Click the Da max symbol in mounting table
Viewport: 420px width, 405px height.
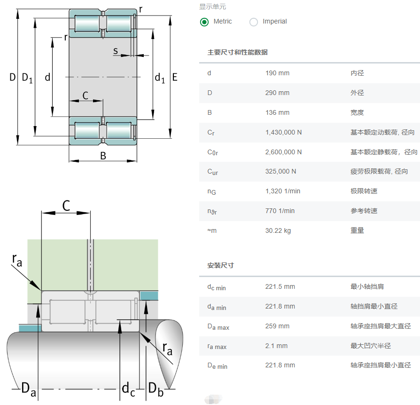pos(218,327)
